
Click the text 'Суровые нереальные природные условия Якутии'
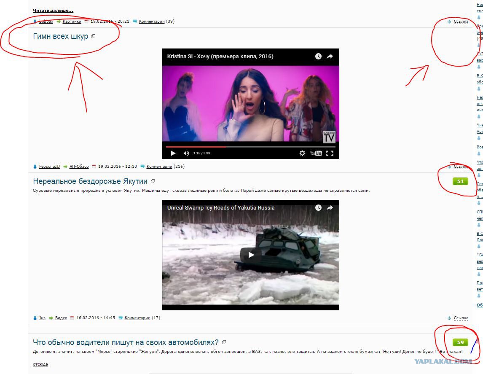87,191
